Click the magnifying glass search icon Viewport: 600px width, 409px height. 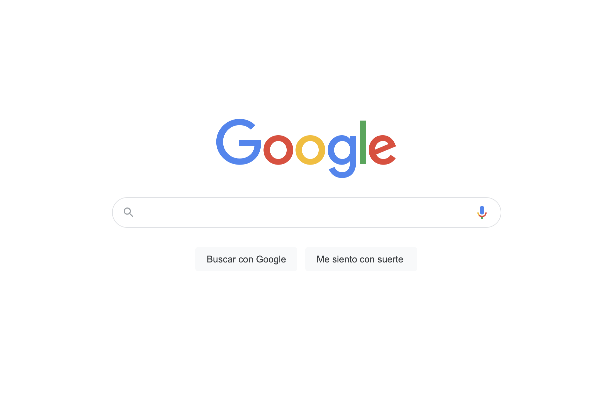pyautogui.click(x=128, y=212)
